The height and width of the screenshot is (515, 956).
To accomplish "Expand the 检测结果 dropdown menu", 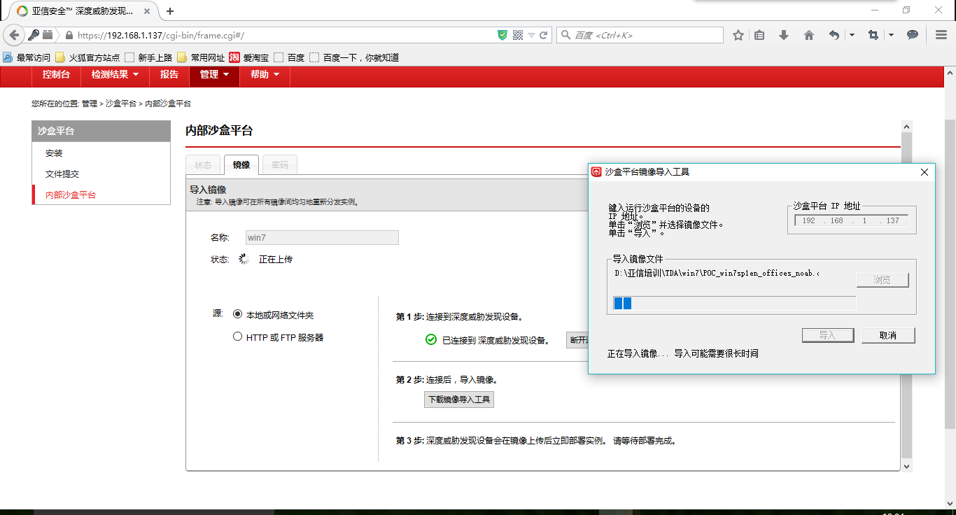I will tap(115, 74).
